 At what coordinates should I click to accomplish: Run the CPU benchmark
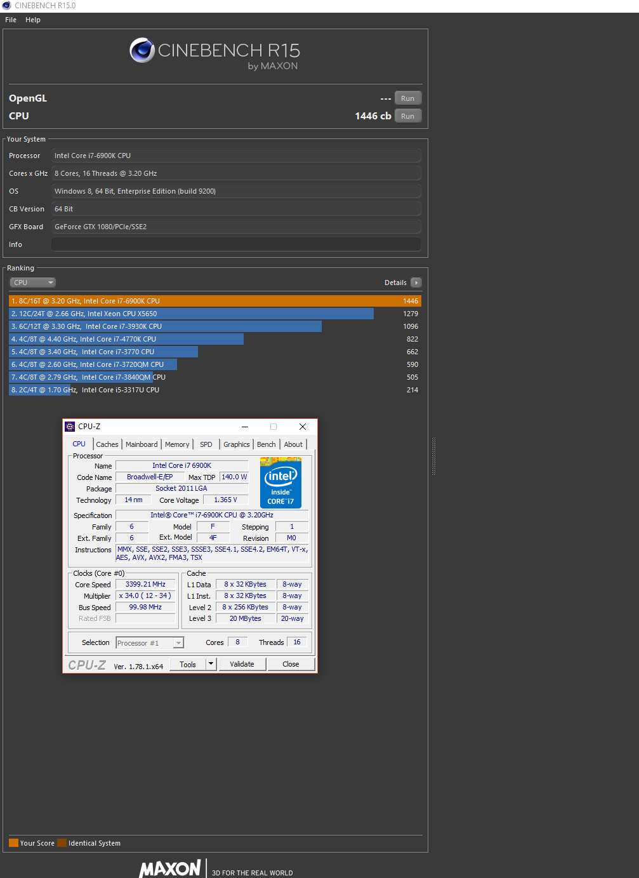coord(408,116)
